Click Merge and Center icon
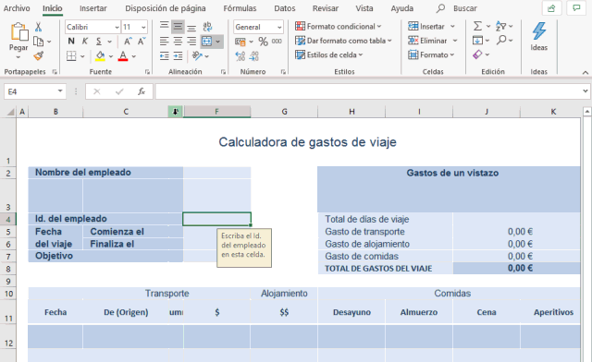 coord(206,42)
